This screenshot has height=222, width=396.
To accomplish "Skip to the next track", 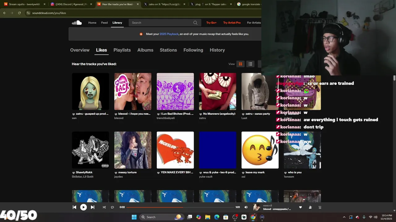I will click(x=93, y=207).
